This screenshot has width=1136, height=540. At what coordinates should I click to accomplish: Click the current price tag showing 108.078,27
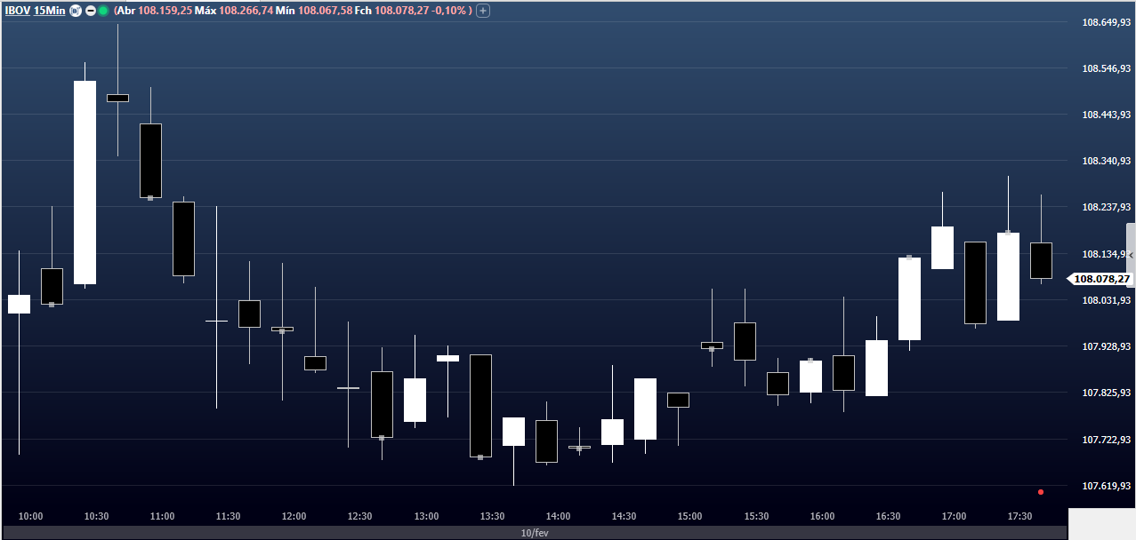[x=1103, y=278]
